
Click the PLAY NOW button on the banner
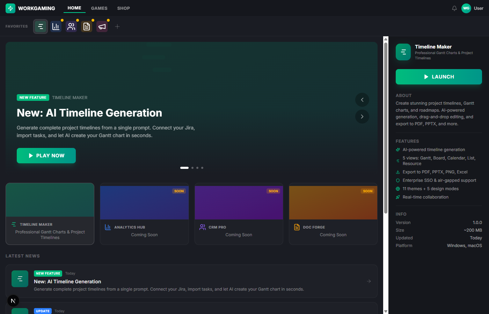pos(46,155)
